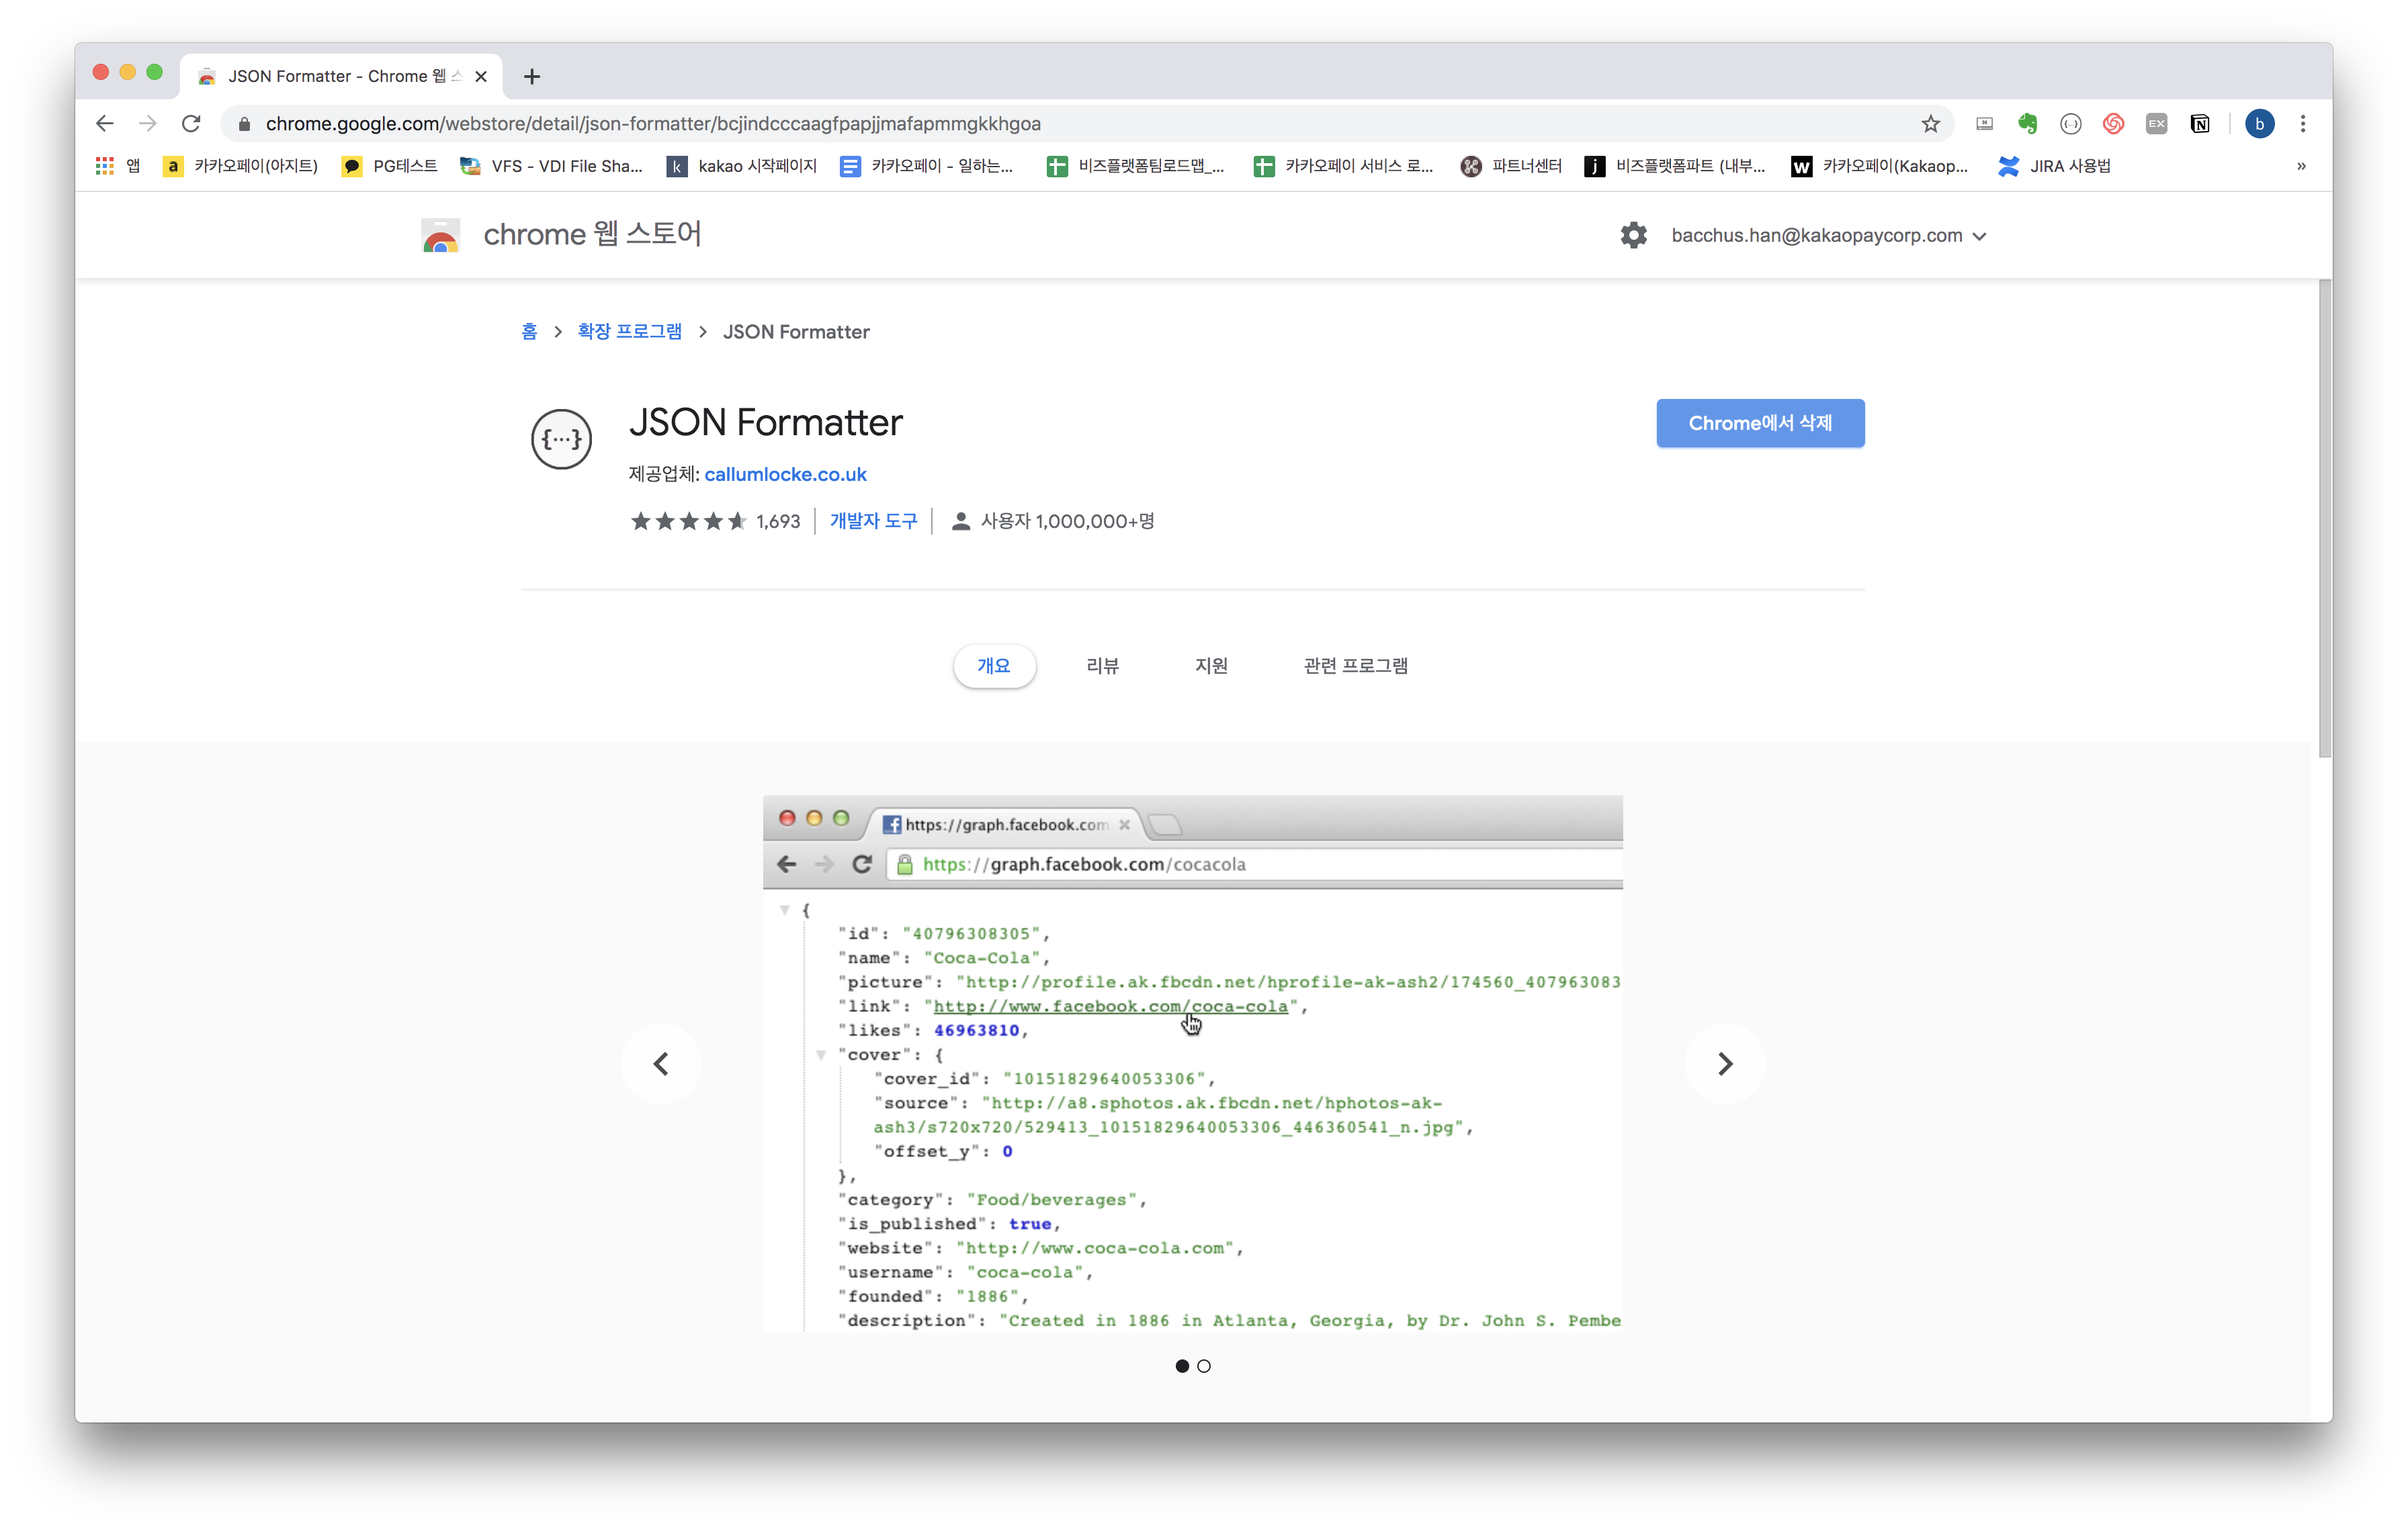Open the callumlocke.co.uk provider link
2408x1530 pixels.
click(x=785, y=475)
